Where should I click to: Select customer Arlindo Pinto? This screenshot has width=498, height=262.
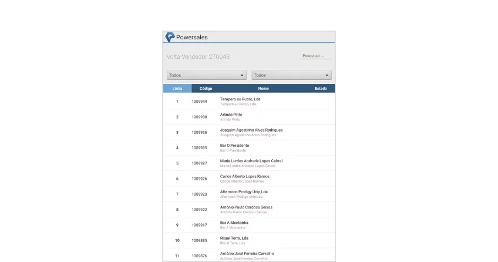tap(231, 115)
